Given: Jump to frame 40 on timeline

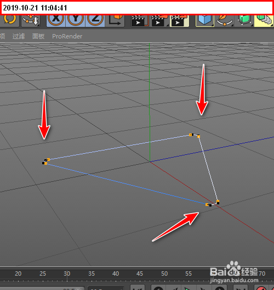Looking at the screenshot, I should click(116, 274).
